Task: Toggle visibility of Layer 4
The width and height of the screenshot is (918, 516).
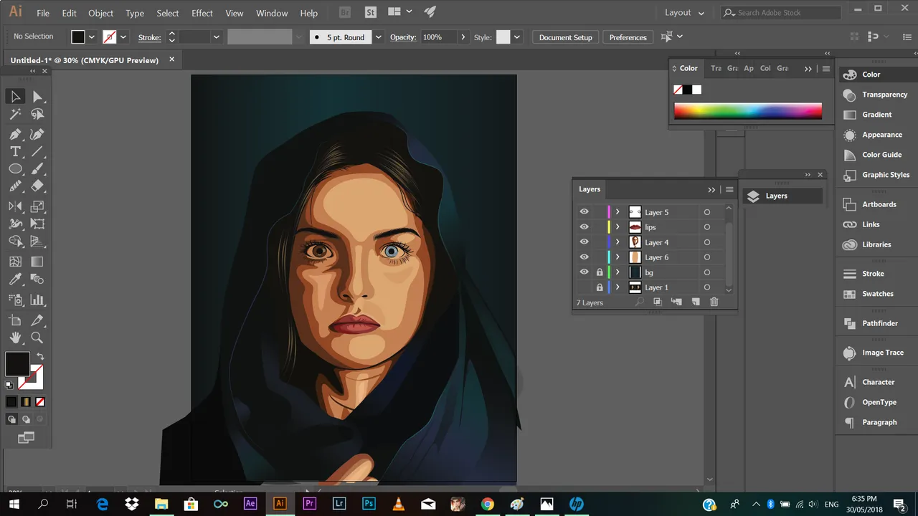Action: 584,242
